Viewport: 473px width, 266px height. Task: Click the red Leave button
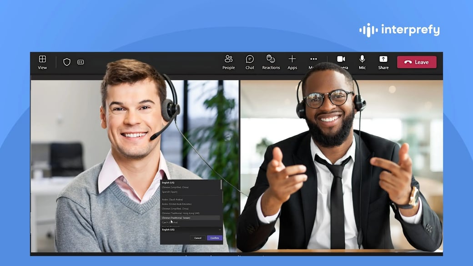coord(417,62)
